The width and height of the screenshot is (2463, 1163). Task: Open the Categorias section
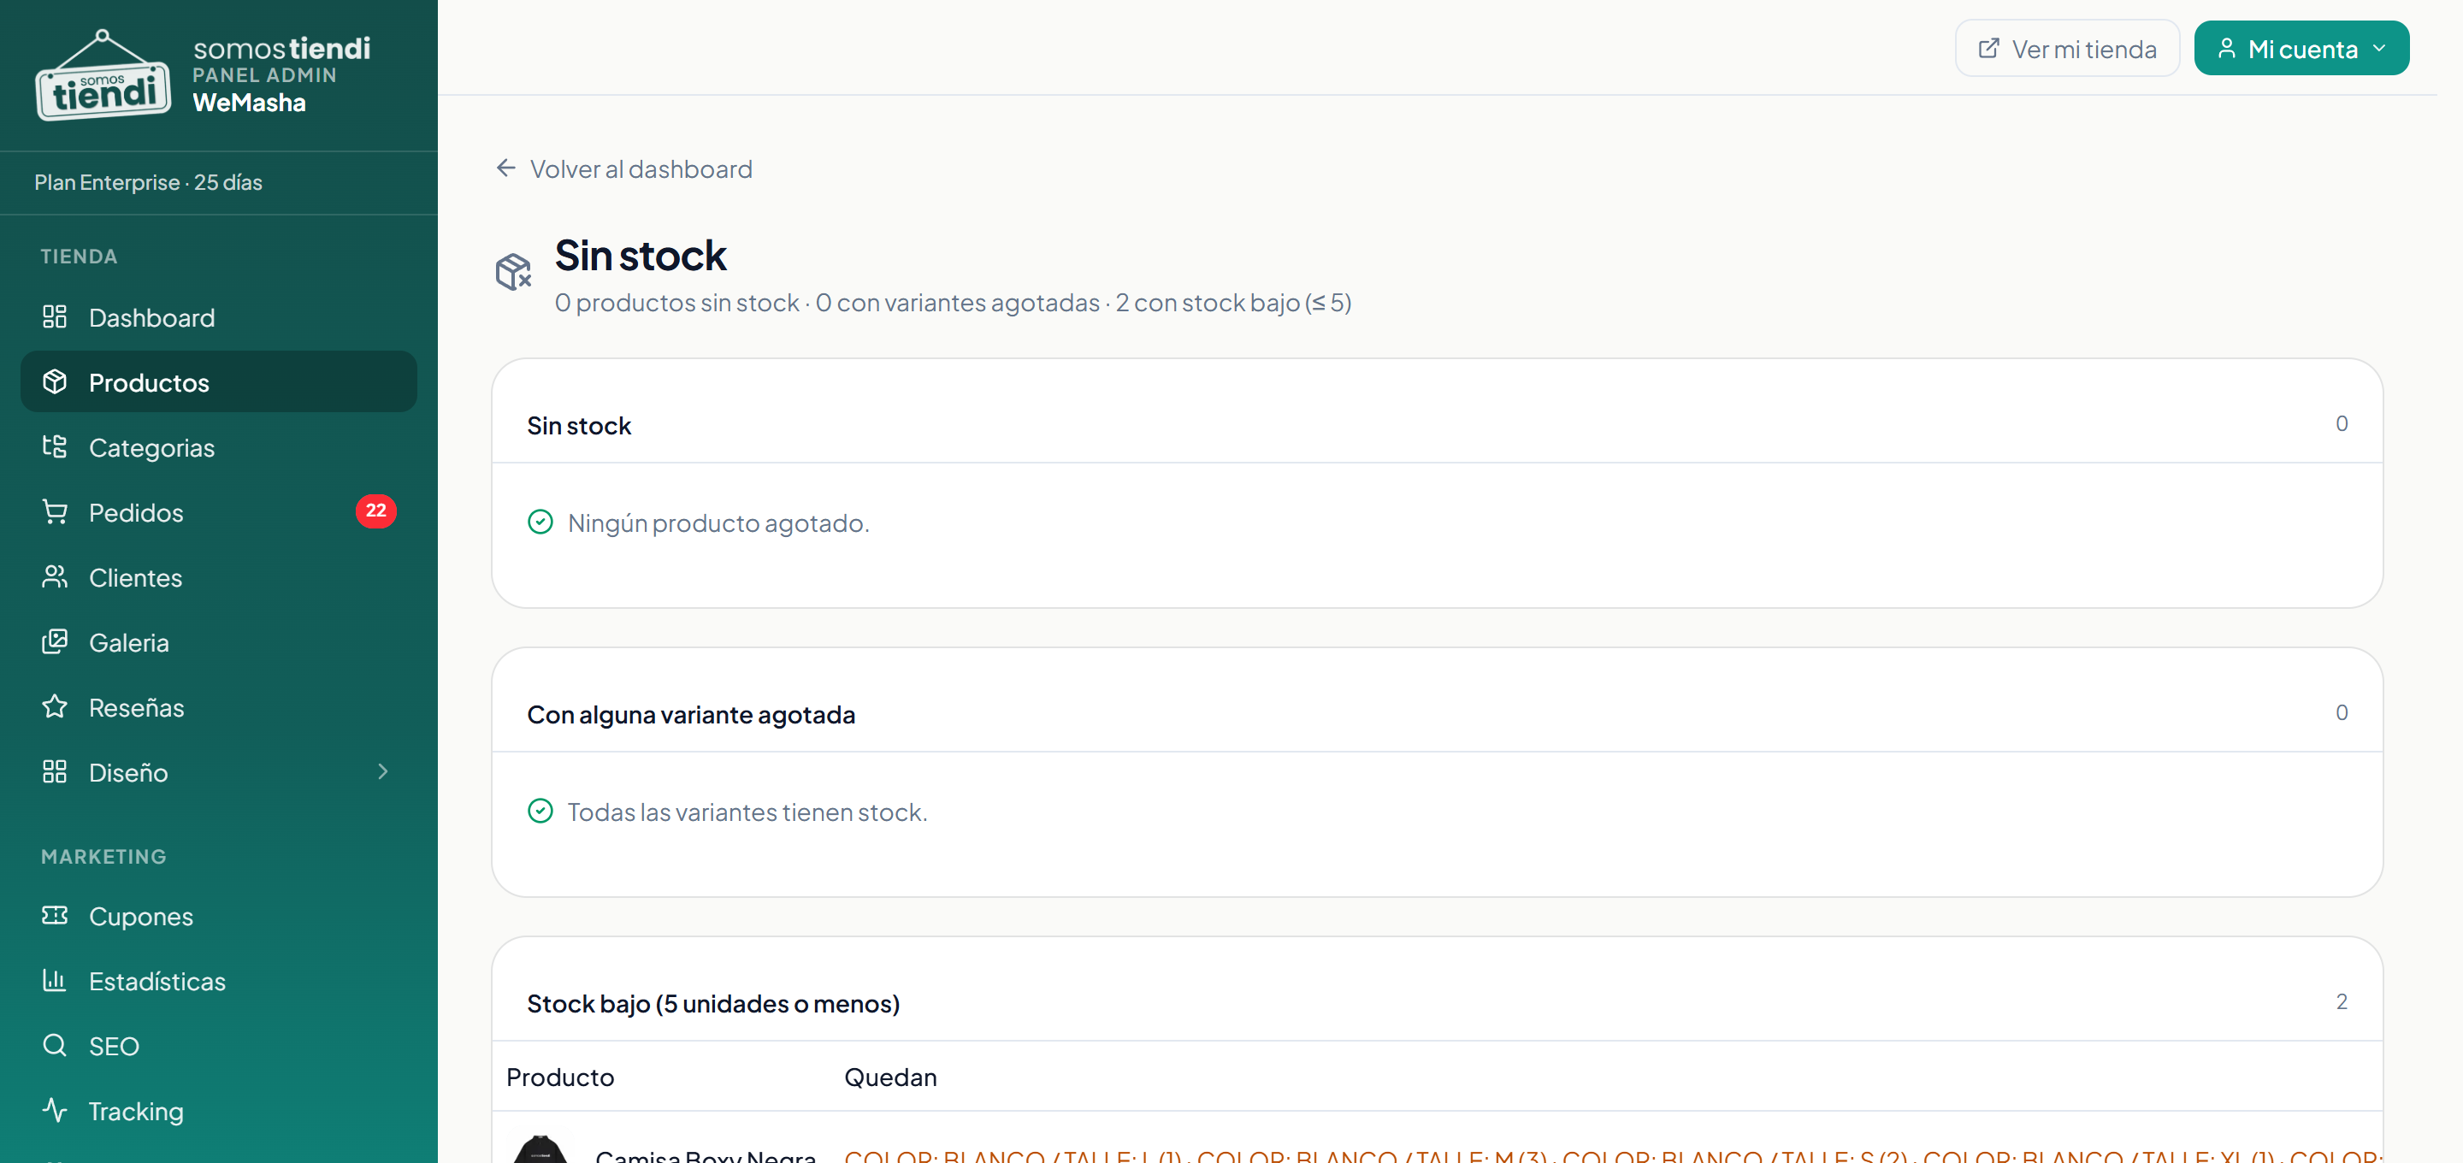[219, 446]
